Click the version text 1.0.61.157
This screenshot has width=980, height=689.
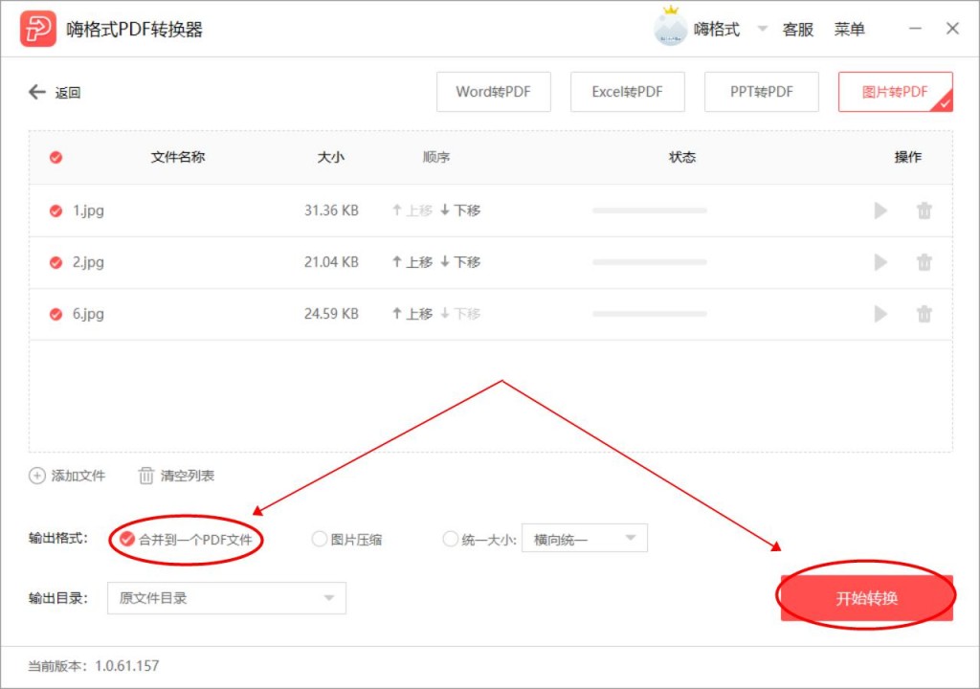click(x=126, y=666)
